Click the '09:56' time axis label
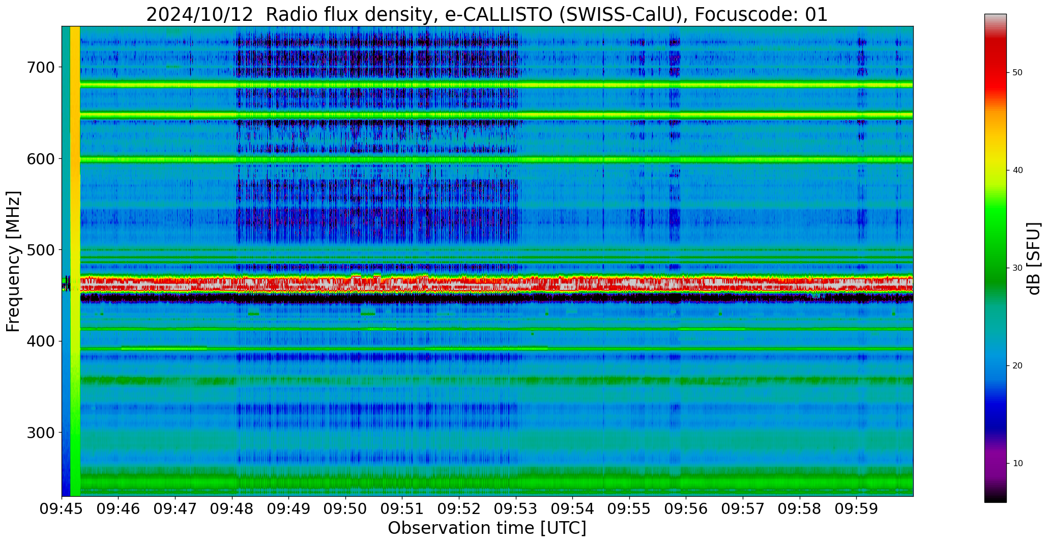1049x543 pixels. 686,509
